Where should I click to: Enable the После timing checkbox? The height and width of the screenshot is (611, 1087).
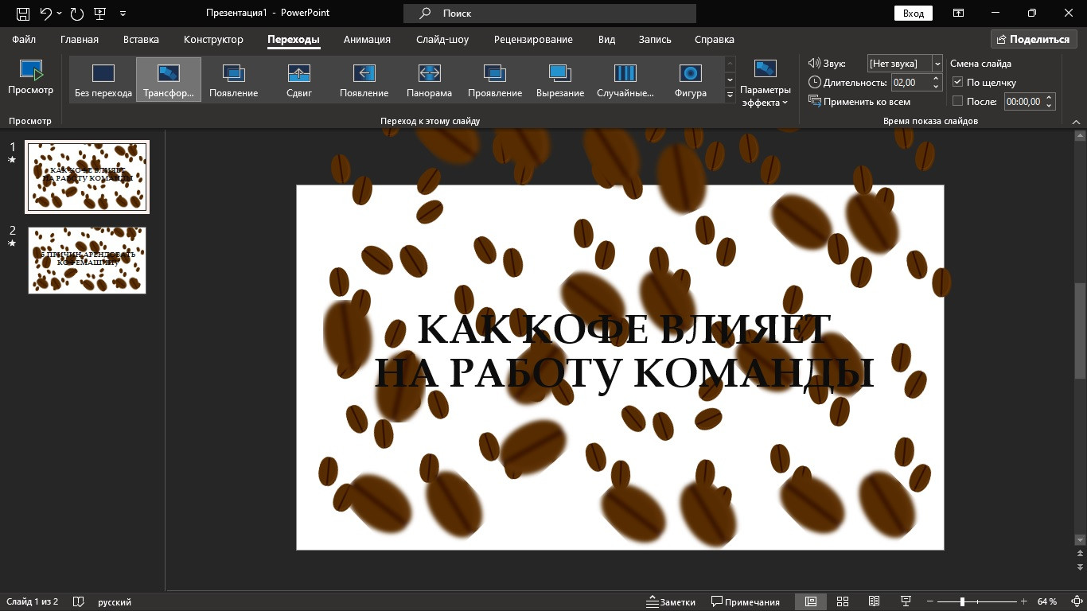click(958, 102)
